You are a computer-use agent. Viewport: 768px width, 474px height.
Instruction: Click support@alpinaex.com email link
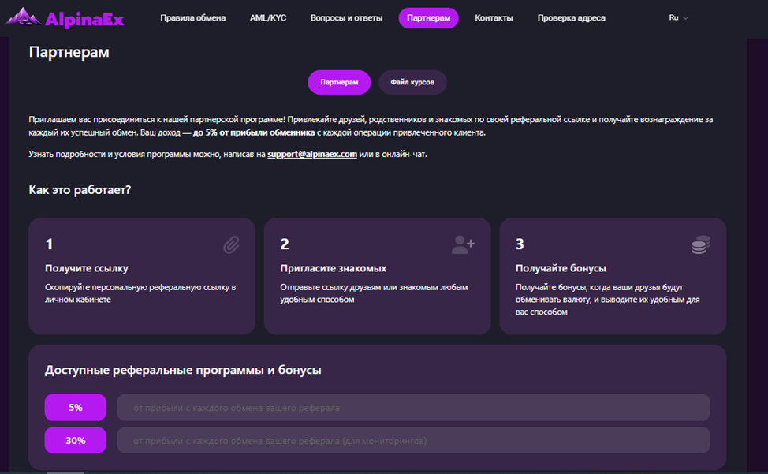click(x=312, y=154)
